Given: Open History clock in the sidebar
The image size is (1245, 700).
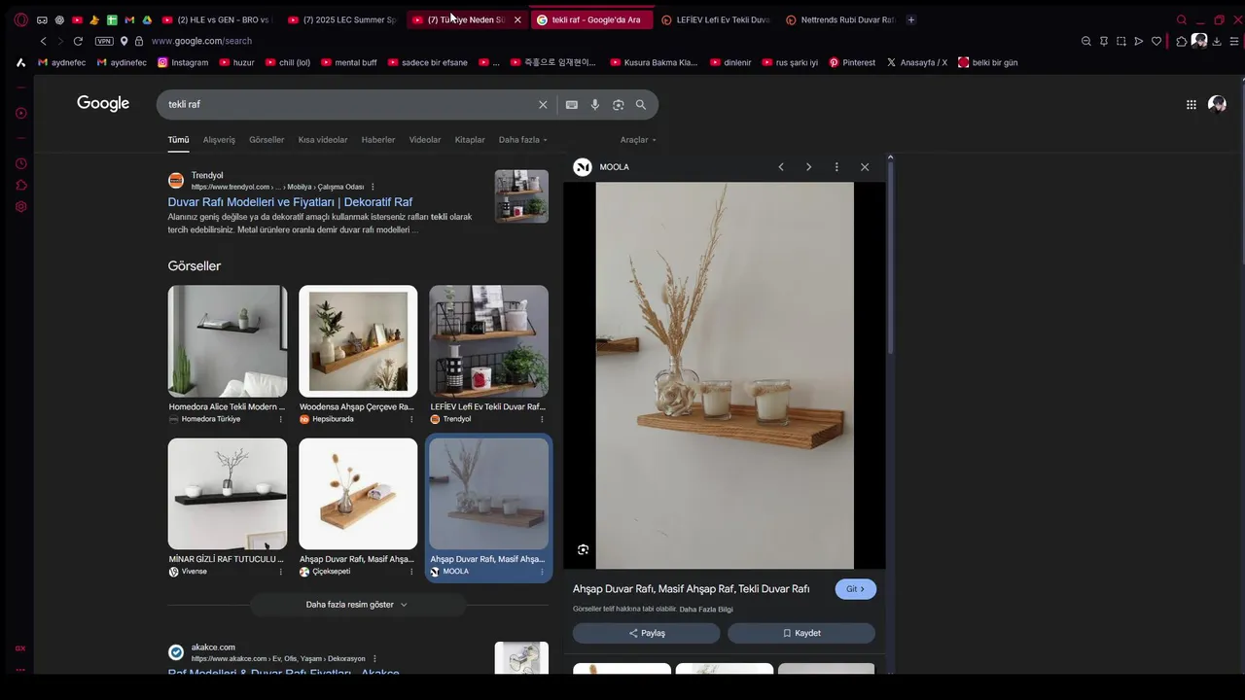Looking at the screenshot, I should 20,163.
